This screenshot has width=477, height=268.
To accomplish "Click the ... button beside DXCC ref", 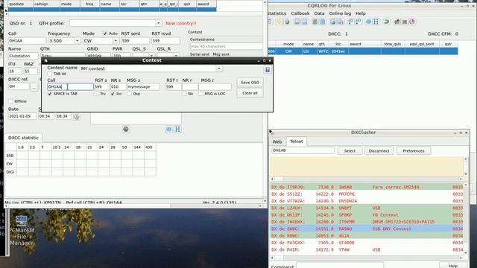I will pos(34,87).
